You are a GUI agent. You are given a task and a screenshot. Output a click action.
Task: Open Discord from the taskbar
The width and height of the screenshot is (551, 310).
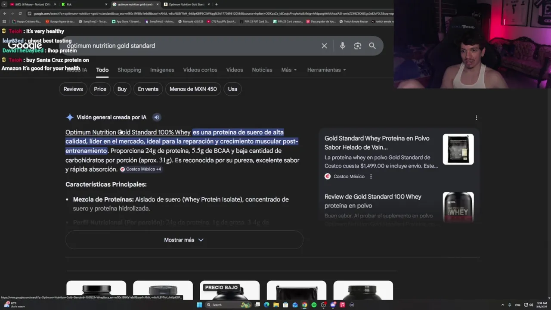point(333,305)
